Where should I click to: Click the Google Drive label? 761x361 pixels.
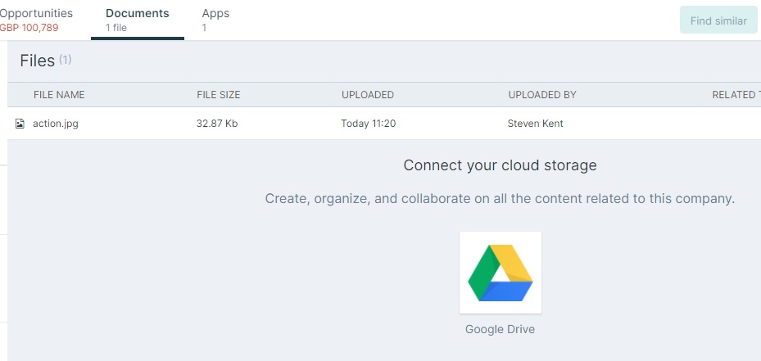(500, 329)
